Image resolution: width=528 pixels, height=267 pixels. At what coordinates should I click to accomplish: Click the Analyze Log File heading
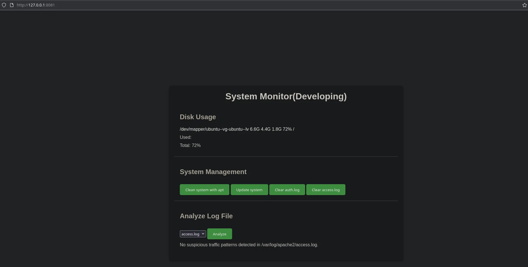pos(206,216)
